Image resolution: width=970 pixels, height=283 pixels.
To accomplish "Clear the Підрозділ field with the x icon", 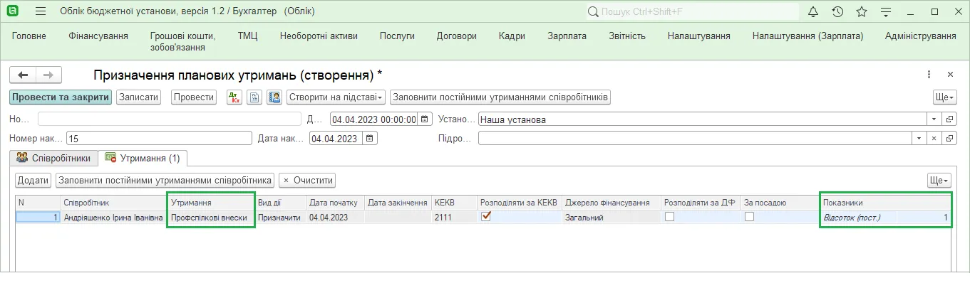I will (935, 139).
